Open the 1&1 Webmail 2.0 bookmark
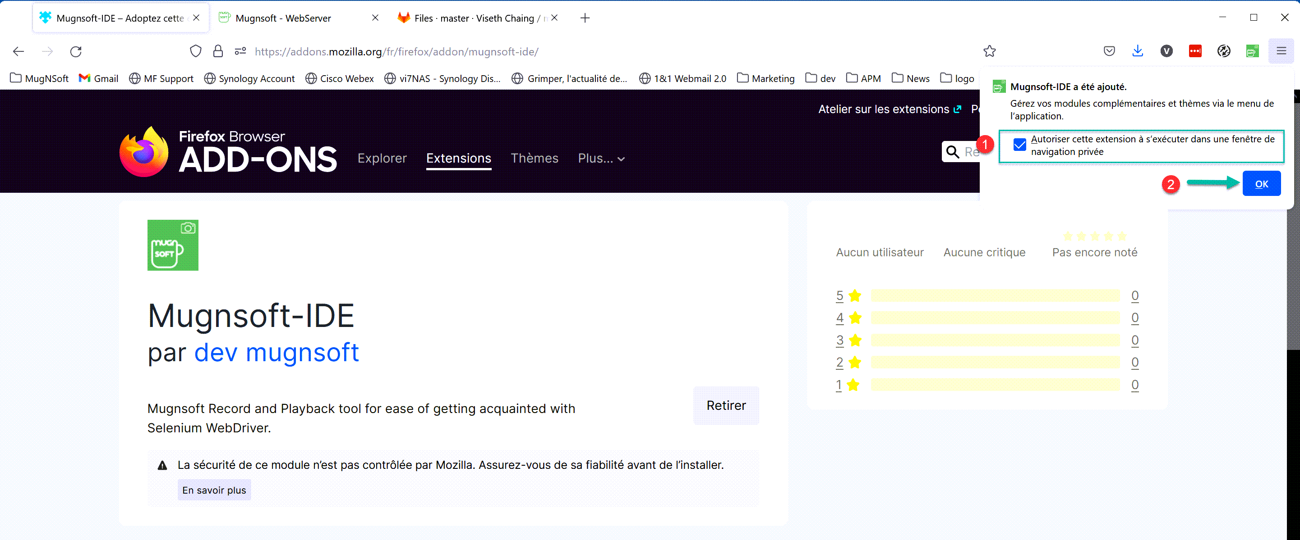The height and width of the screenshot is (540, 1300). 683,78
